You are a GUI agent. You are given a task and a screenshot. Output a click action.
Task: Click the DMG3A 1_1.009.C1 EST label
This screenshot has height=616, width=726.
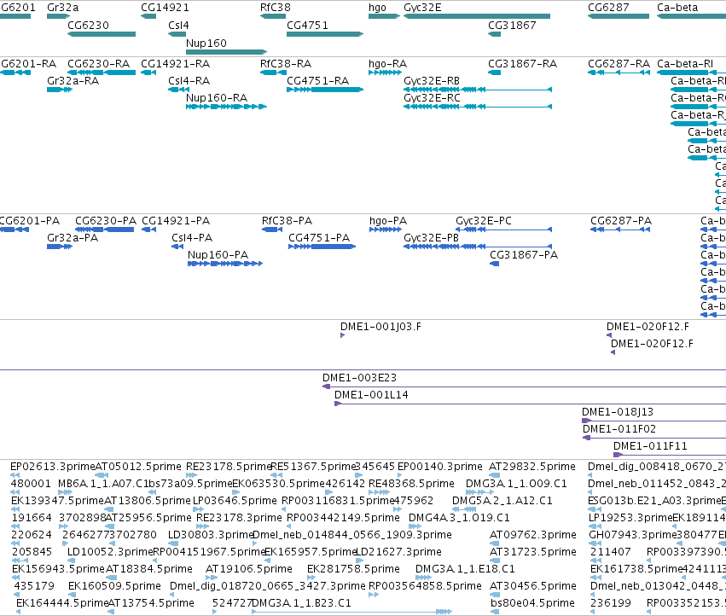pyautogui.click(x=516, y=484)
